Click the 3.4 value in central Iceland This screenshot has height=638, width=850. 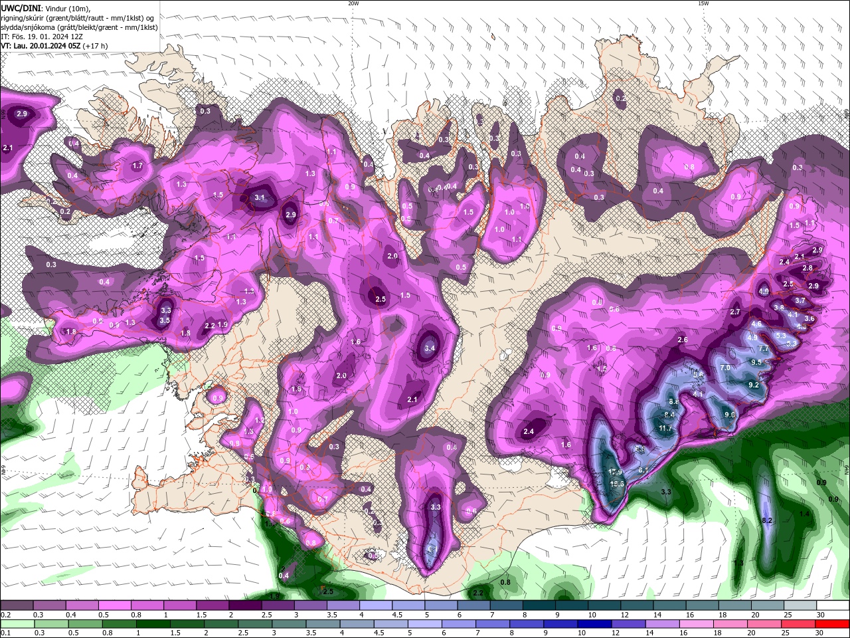tap(430, 348)
